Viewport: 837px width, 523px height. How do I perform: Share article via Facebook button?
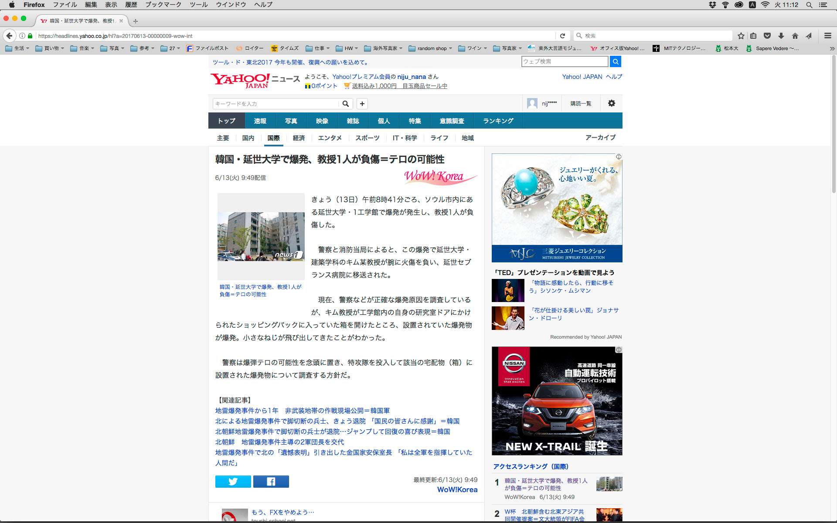271,482
